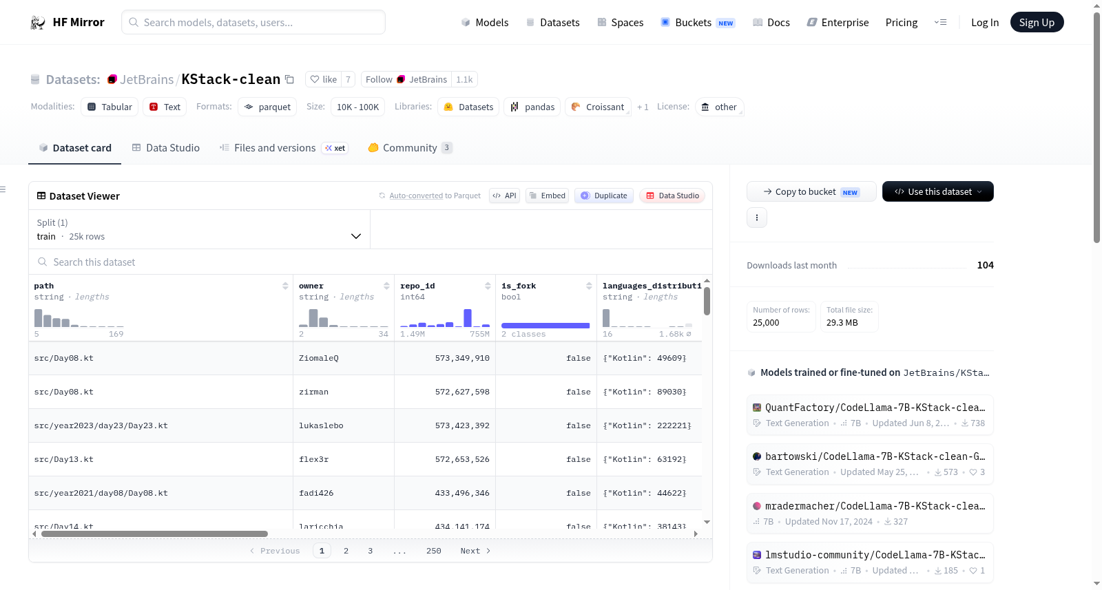Click the Embed button
Image resolution: width=1102 pixels, height=590 pixels.
(x=547, y=196)
